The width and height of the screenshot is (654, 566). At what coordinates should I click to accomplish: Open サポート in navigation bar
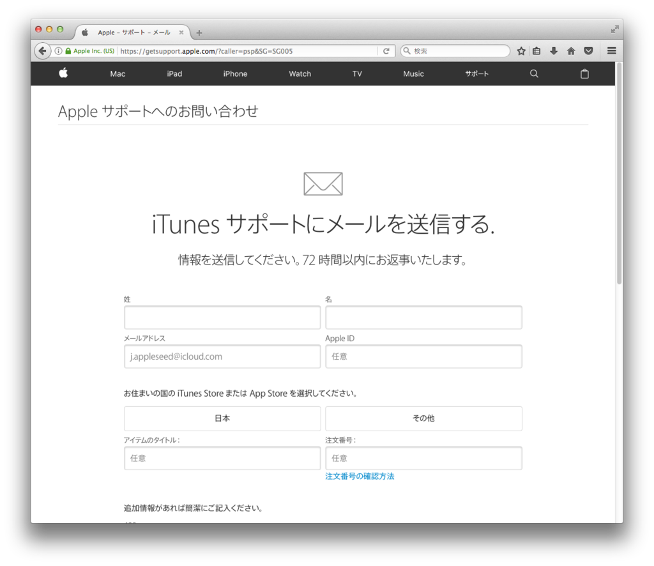pos(476,73)
